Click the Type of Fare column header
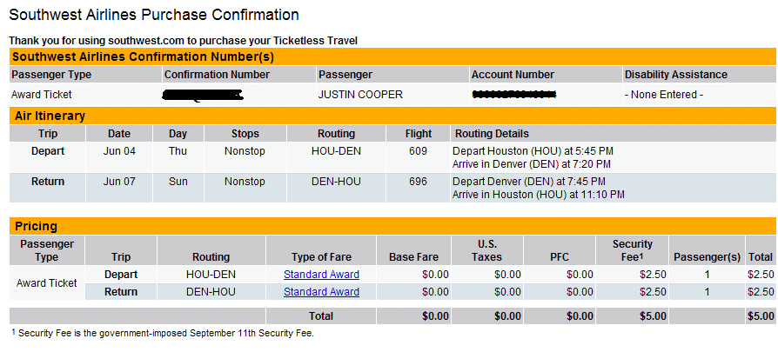Screen dimensions: 778x352 tap(321, 256)
